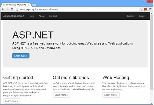Click the Get more libraries heading
Image resolution: width=154 pixels, height=105 pixels.
(x=71, y=78)
